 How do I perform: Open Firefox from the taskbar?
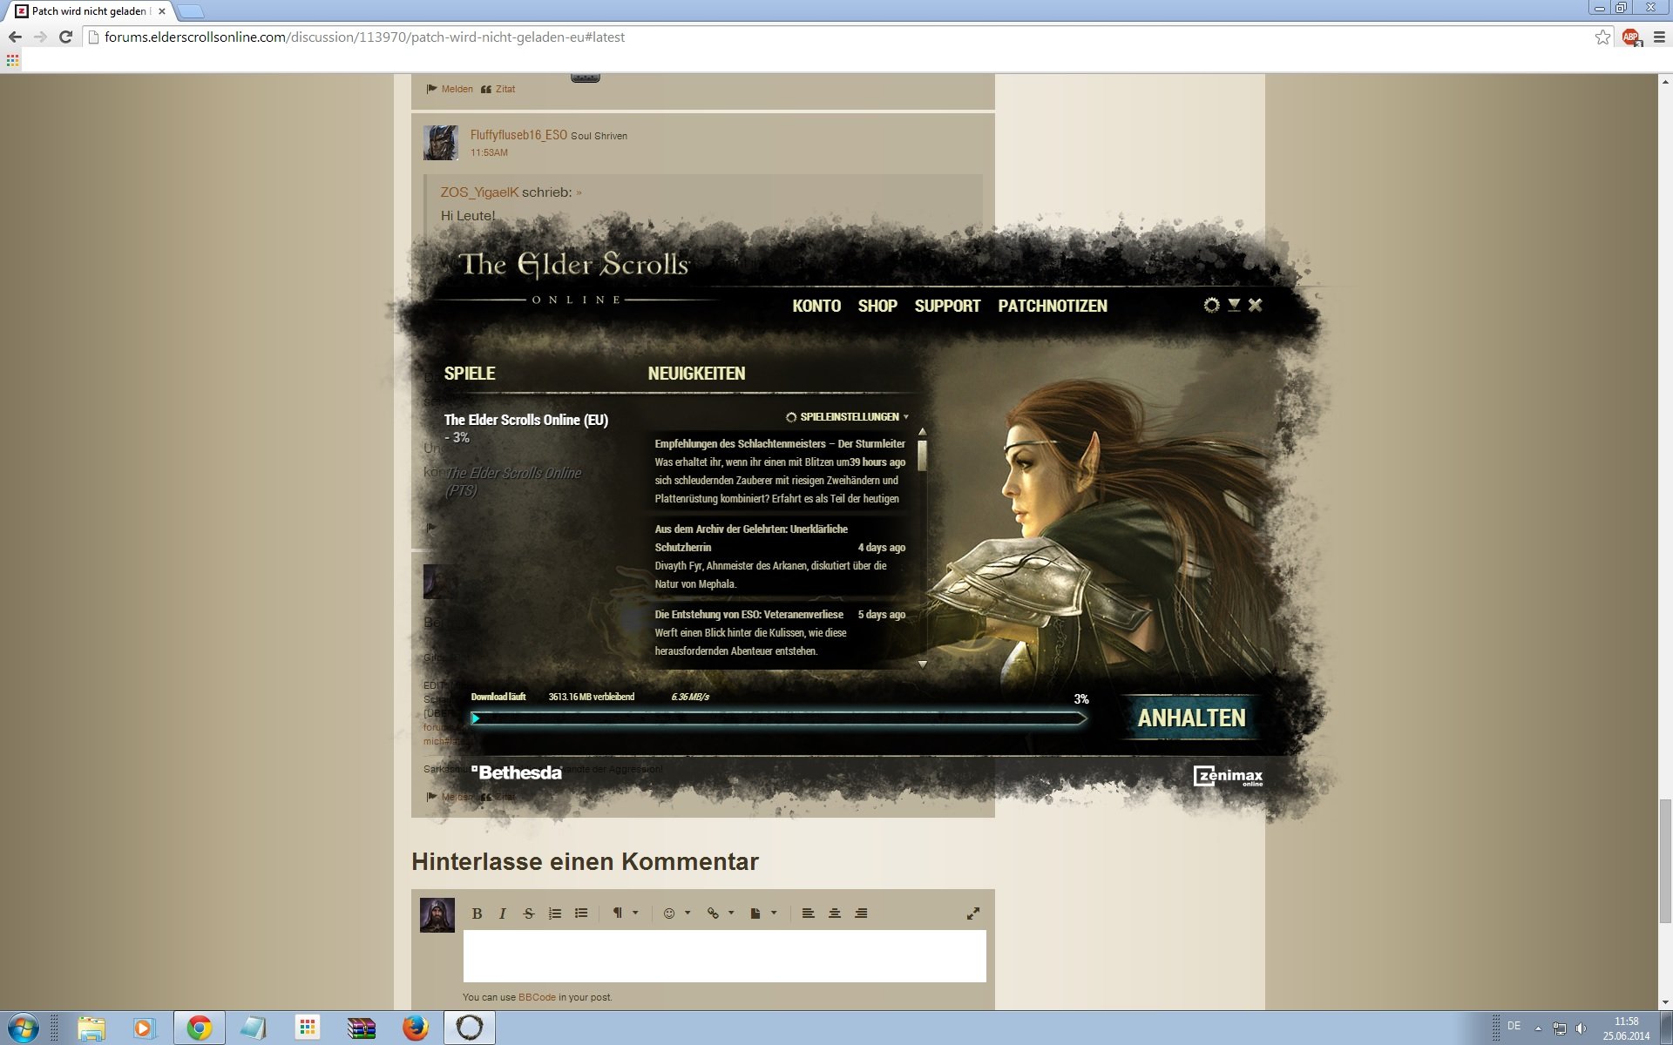[416, 1028]
